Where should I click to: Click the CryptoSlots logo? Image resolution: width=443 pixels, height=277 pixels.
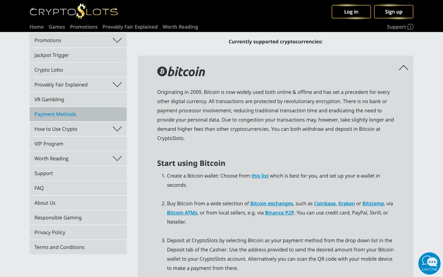(74, 11)
